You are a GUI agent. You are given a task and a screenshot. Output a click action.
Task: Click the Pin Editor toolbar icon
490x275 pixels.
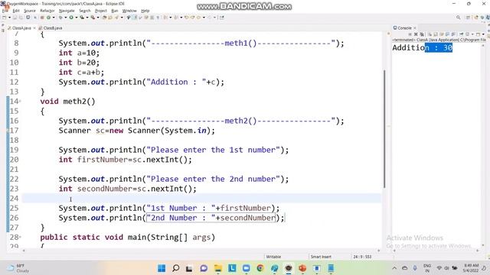point(222,18)
